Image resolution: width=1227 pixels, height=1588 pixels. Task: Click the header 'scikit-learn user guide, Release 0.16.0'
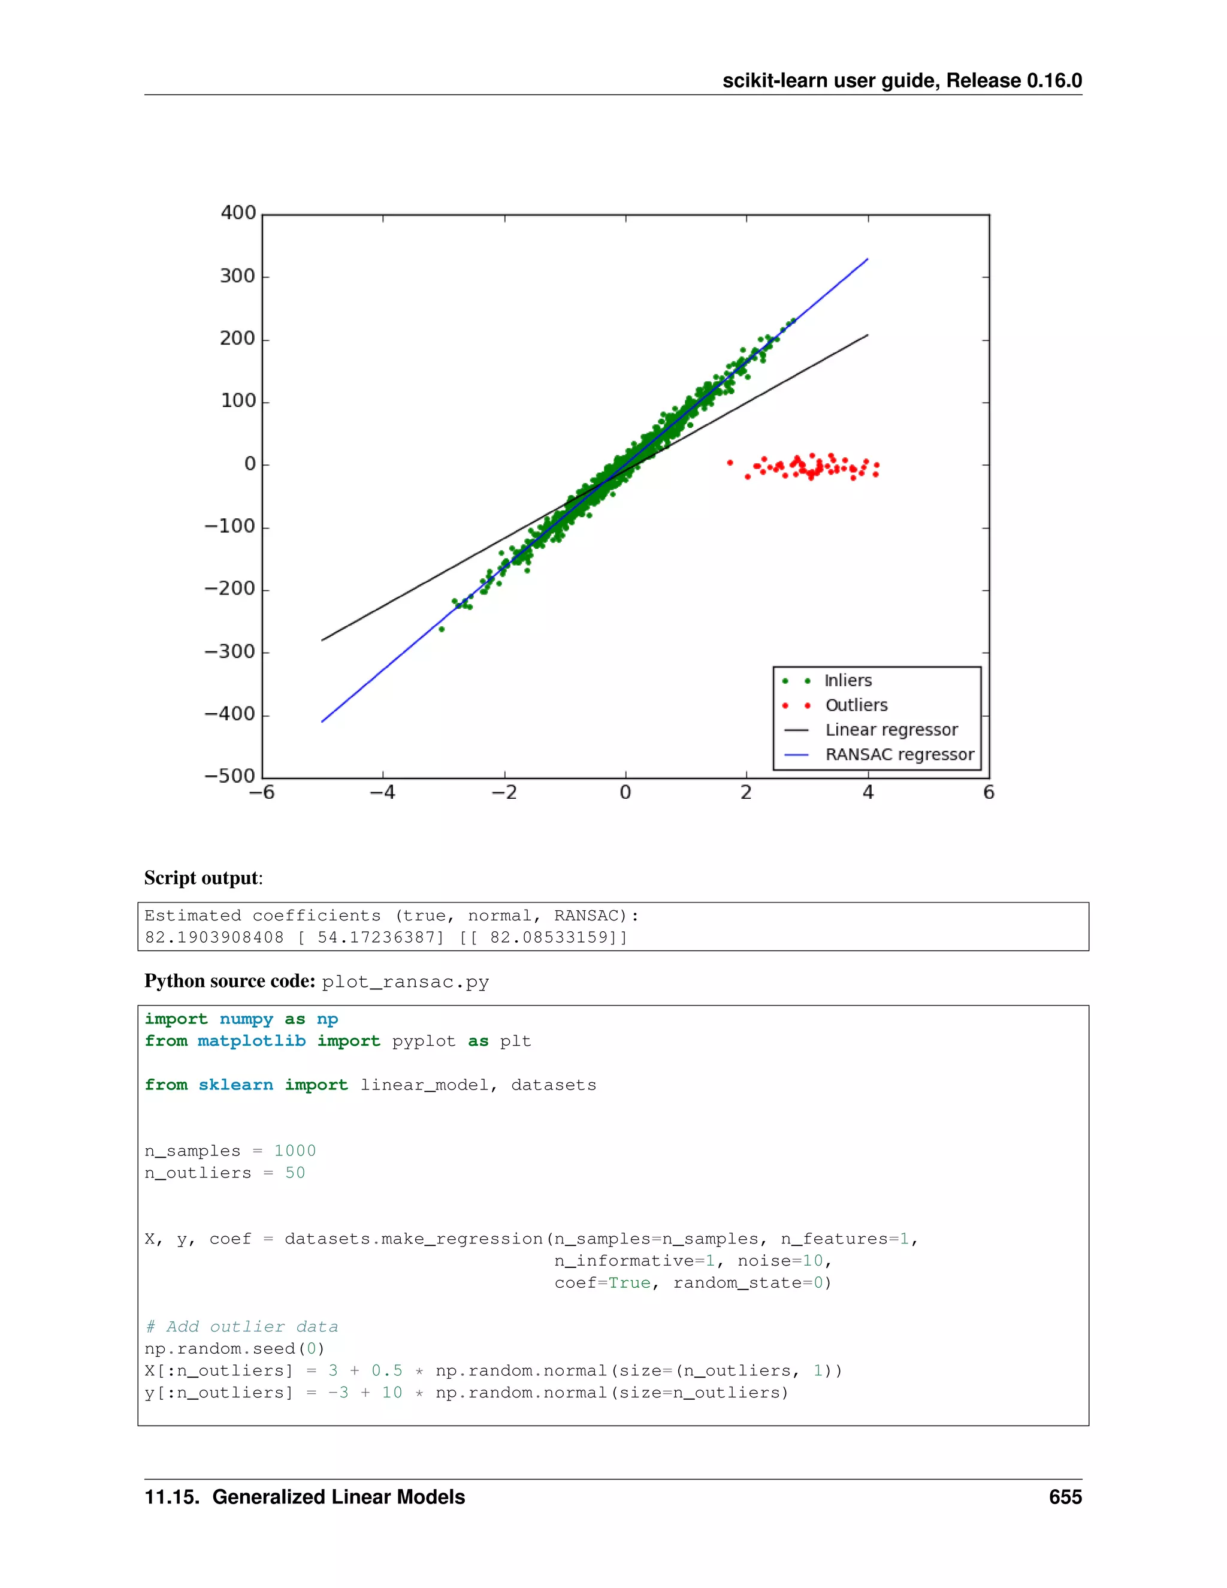pos(902,81)
